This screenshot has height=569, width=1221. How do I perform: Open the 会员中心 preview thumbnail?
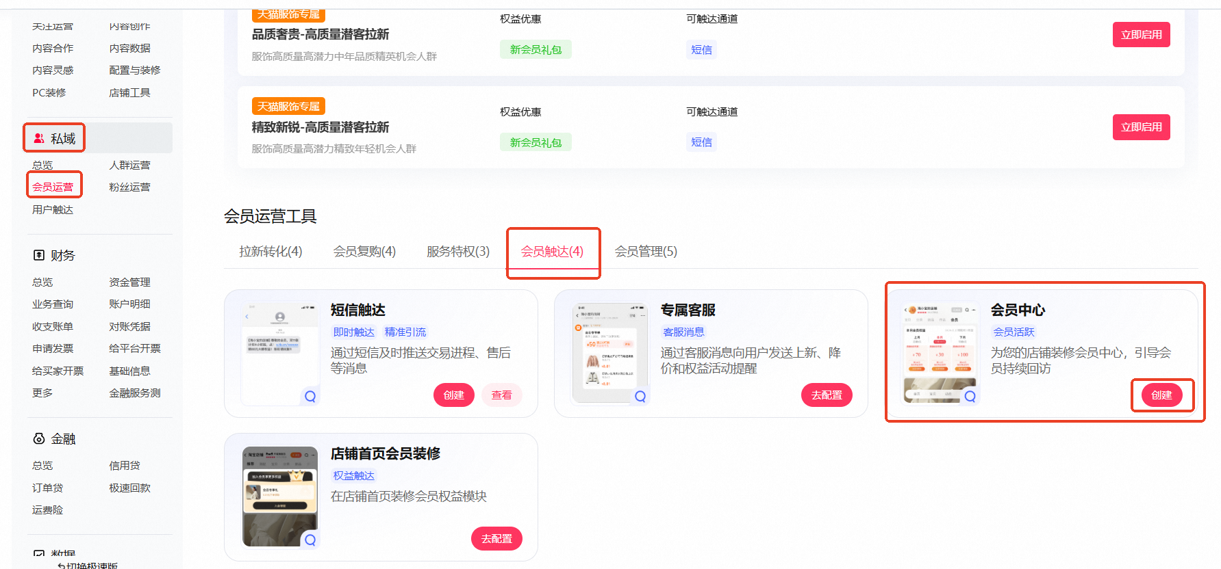(x=940, y=354)
